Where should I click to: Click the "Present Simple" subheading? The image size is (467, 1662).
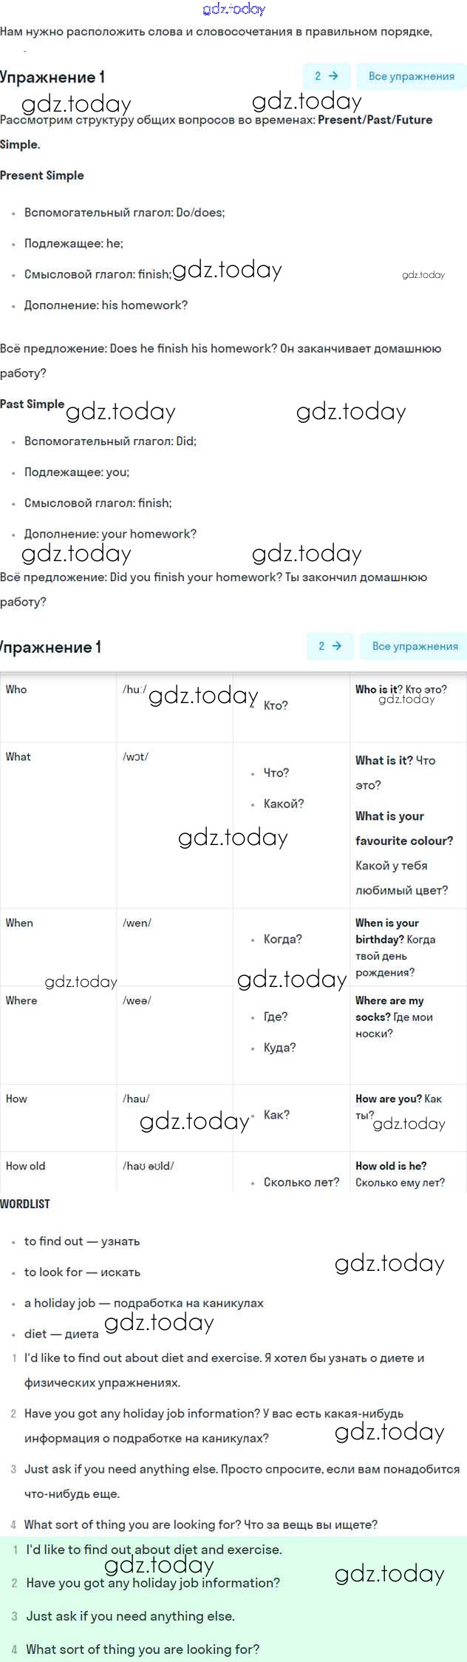(42, 175)
